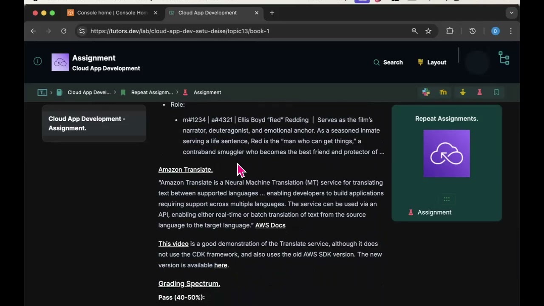The width and height of the screenshot is (544, 306).
Task: Click the Repeat Assignments. card title
Action: 447,119
